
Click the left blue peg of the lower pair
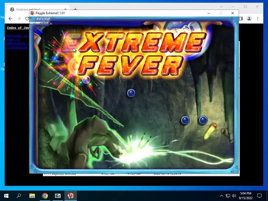click(x=185, y=120)
